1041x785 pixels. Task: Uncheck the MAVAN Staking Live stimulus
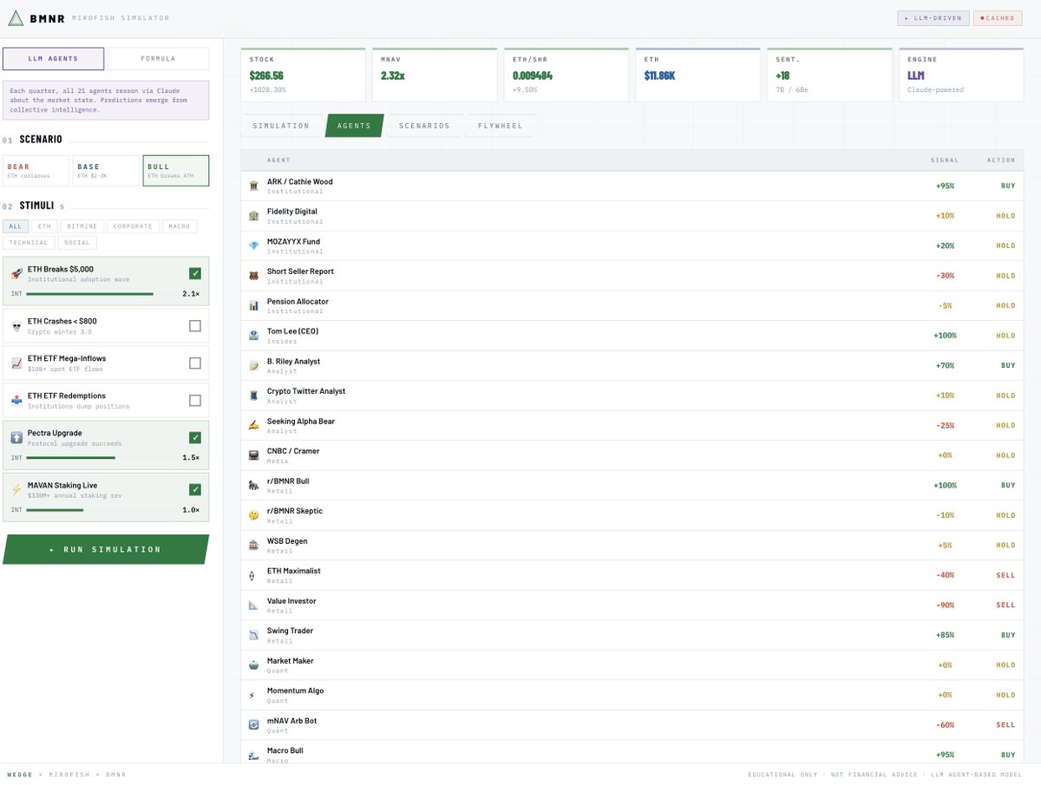click(195, 489)
